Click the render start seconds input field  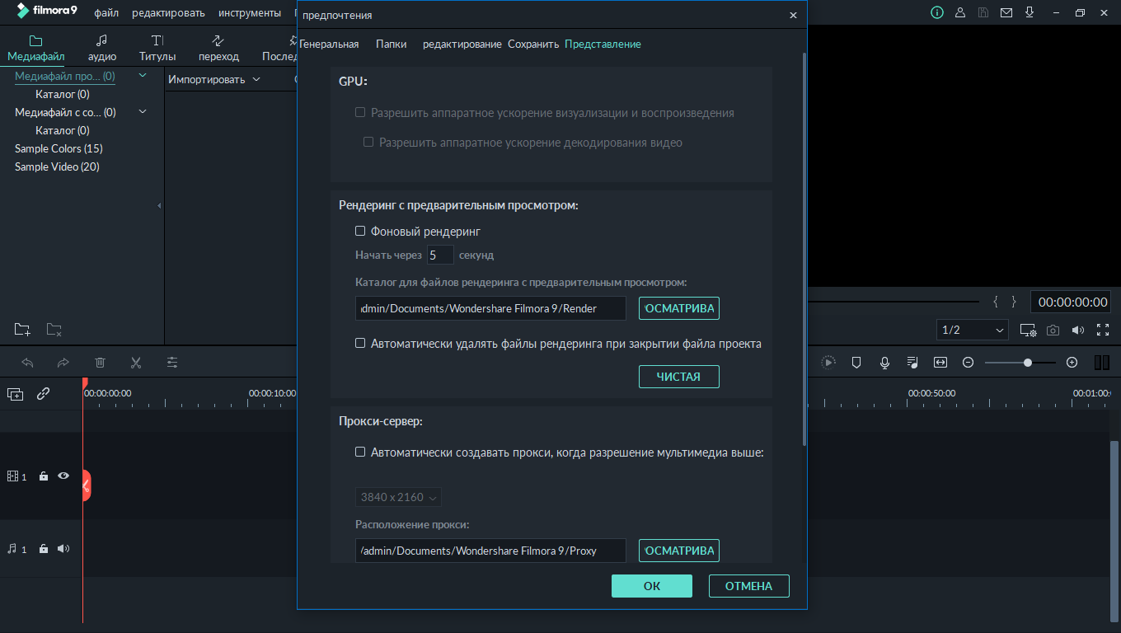(x=440, y=256)
